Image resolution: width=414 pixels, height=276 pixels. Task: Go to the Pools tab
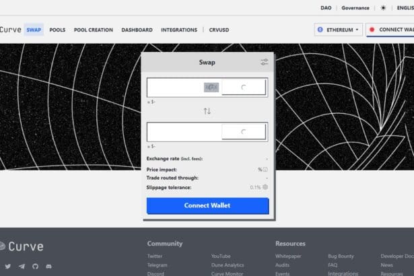57,30
